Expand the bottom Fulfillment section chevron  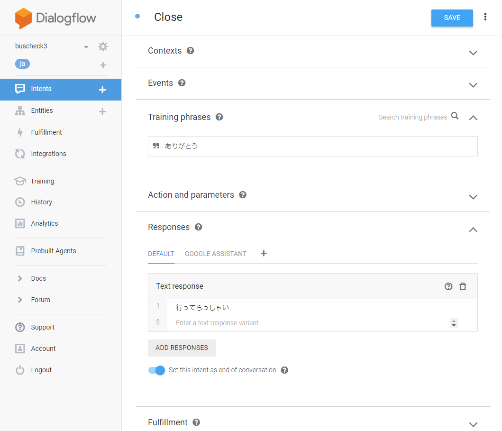tap(473, 424)
